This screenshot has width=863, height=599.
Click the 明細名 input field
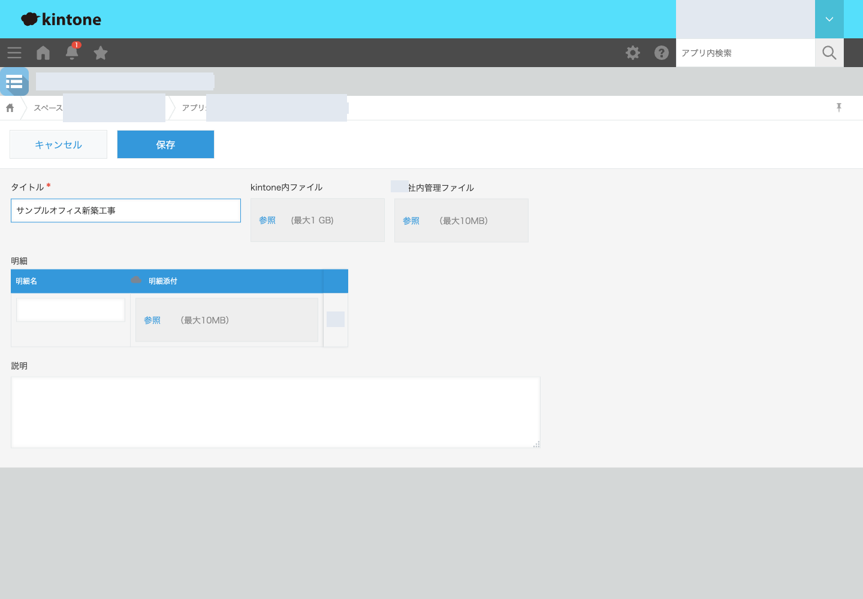point(71,310)
